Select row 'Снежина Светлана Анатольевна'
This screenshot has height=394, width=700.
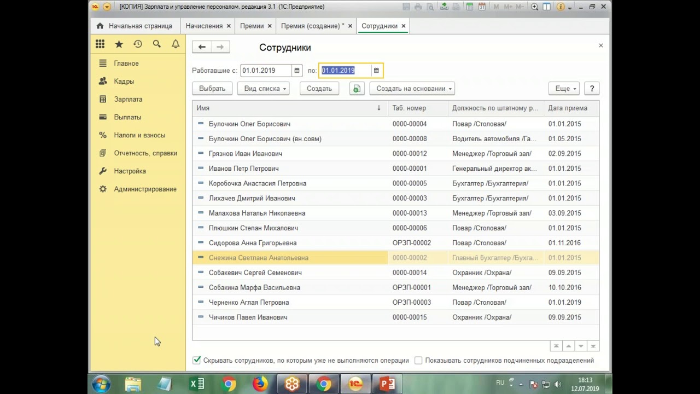coord(395,258)
